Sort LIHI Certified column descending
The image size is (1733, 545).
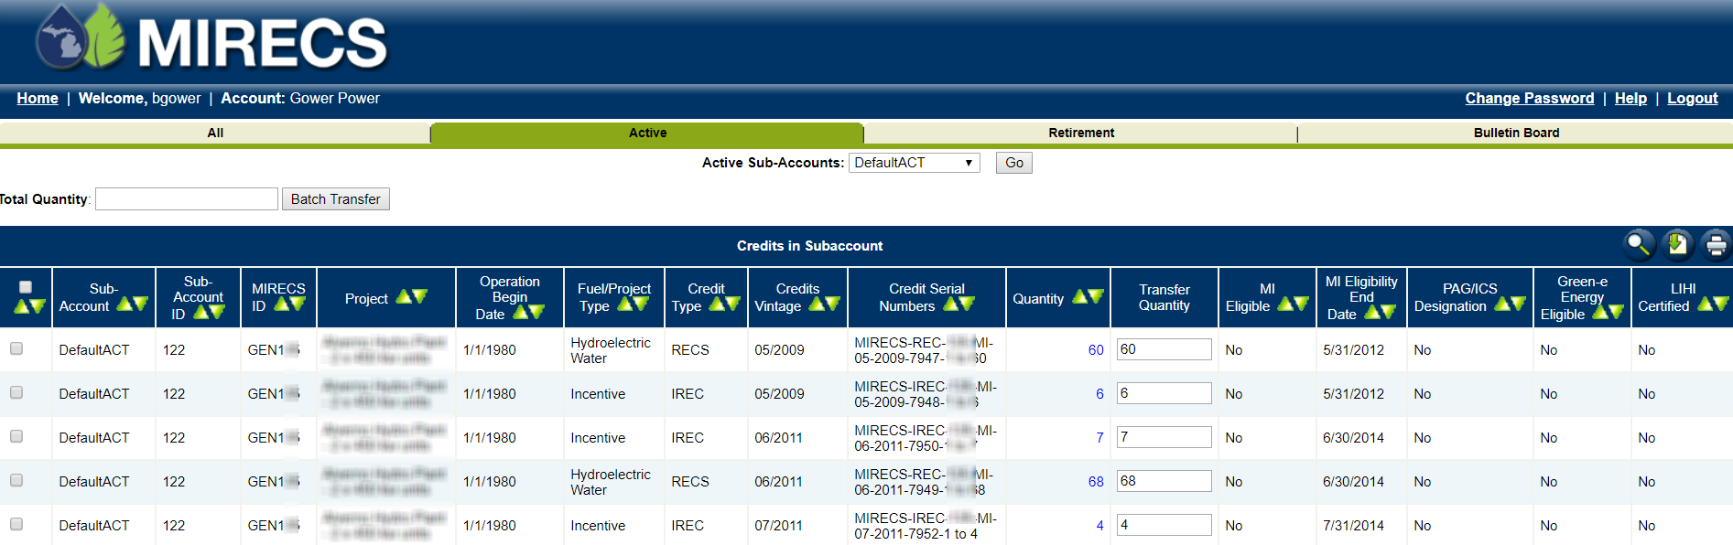[1720, 304]
